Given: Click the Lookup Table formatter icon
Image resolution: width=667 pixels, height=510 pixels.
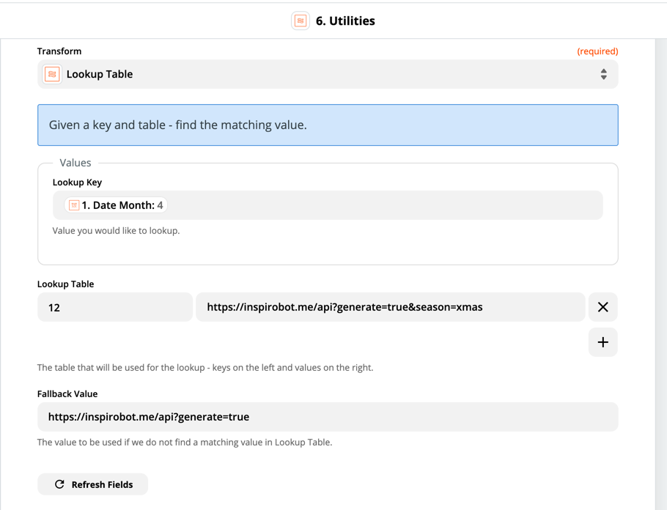Looking at the screenshot, I should pos(52,74).
